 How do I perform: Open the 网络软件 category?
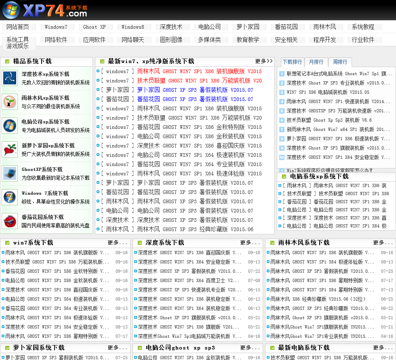coord(56,40)
